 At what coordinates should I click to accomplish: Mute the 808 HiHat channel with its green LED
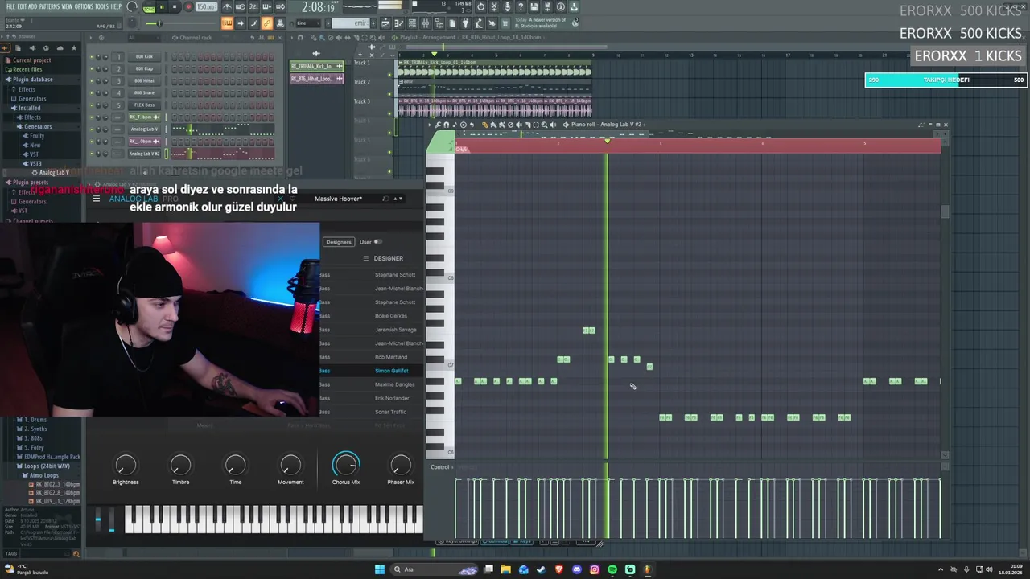click(92, 80)
